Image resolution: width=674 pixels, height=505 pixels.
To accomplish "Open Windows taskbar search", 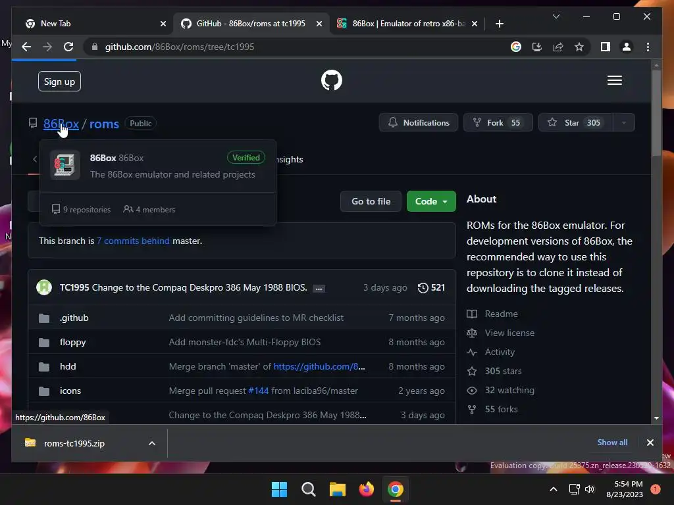I will coord(308,489).
